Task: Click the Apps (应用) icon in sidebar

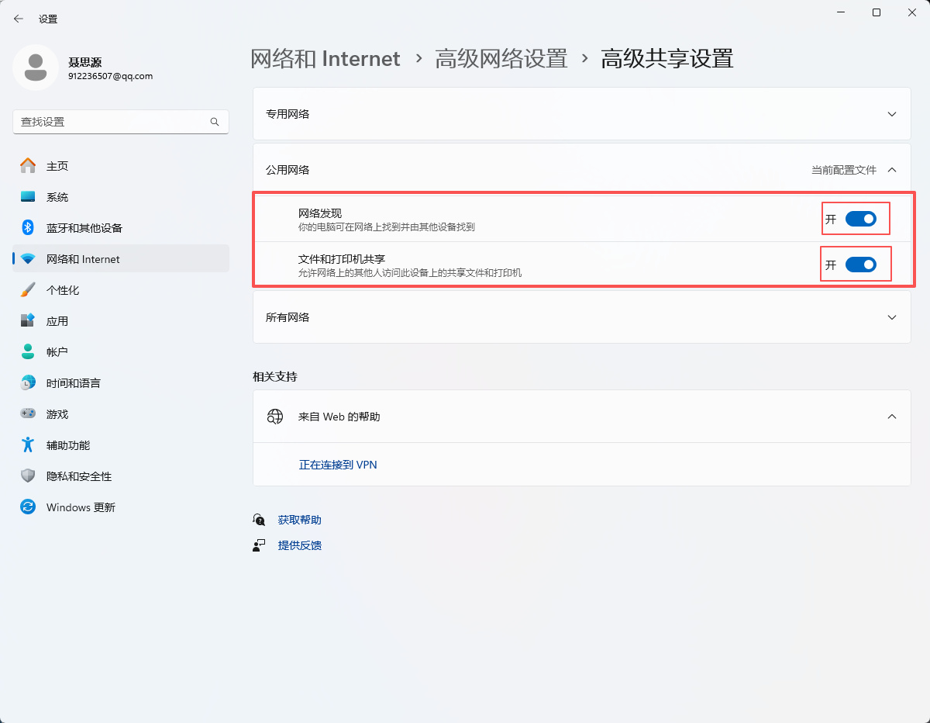Action: [x=28, y=321]
